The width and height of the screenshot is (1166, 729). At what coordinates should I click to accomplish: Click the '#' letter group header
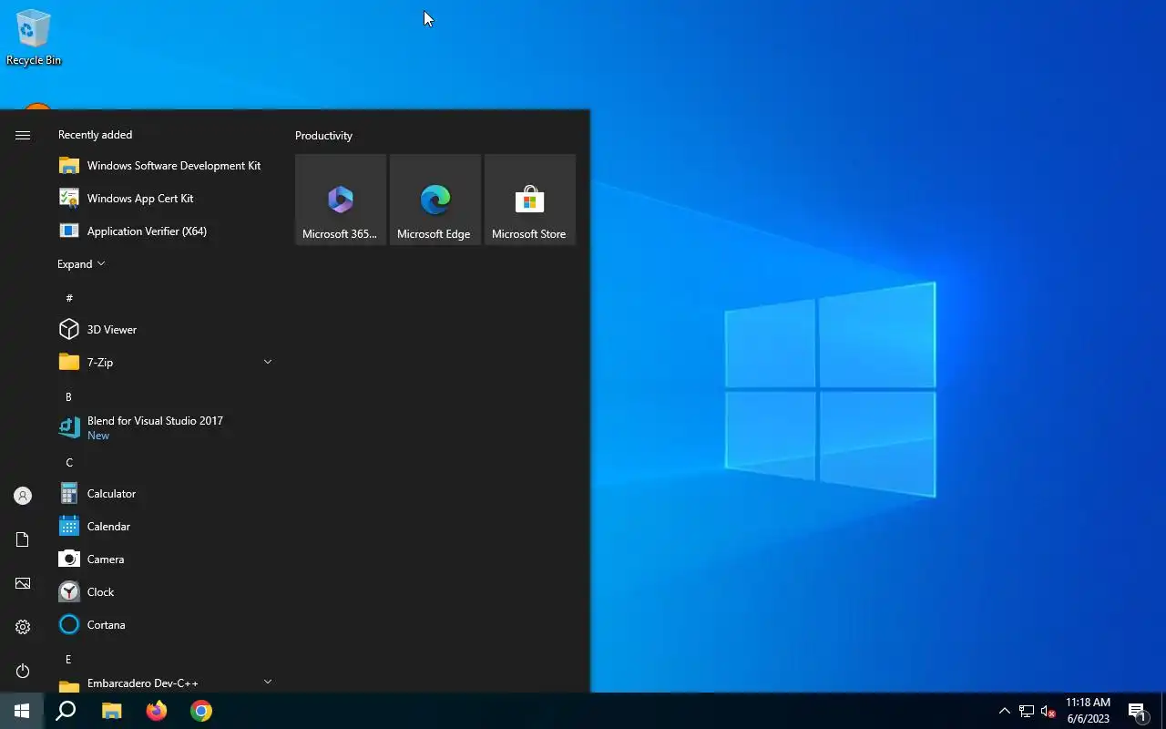(x=69, y=298)
